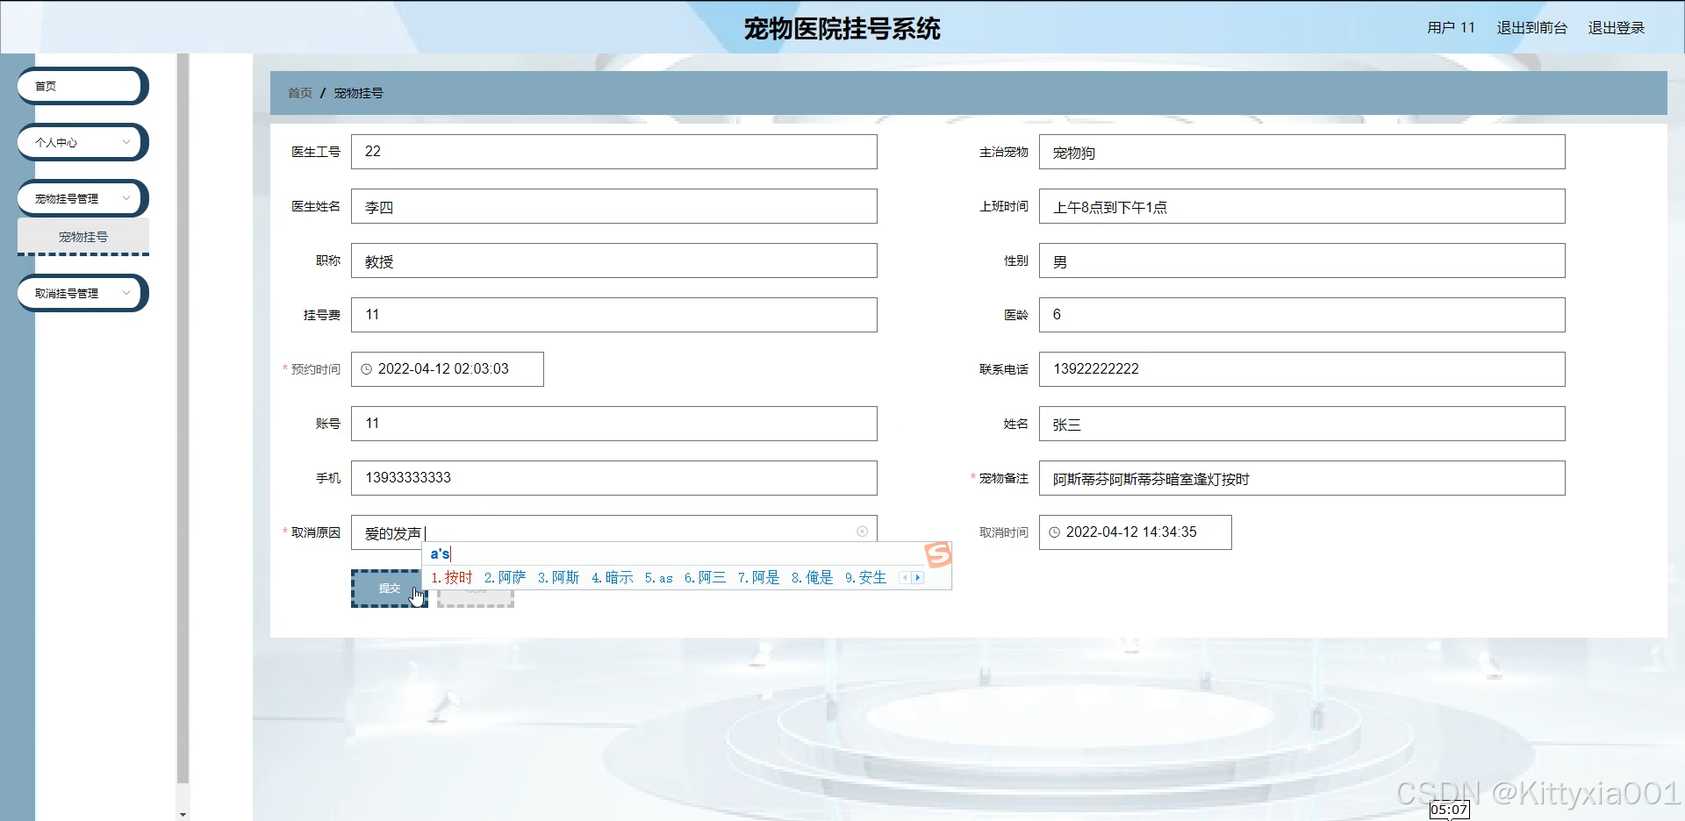Select the 宠物挂号 submenu item
Image resolution: width=1685 pixels, height=821 pixels.
point(83,237)
